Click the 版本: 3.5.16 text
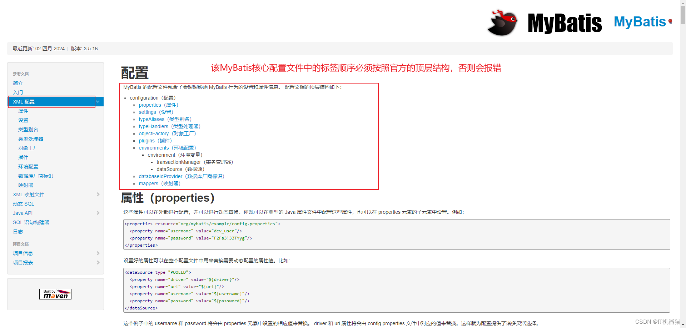Image resolution: width=686 pixels, height=328 pixels. [84, 49]
